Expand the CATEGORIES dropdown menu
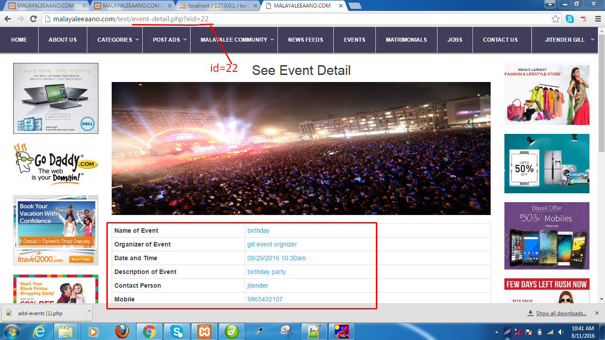This screenshot has height=340, width=605. 118,40
